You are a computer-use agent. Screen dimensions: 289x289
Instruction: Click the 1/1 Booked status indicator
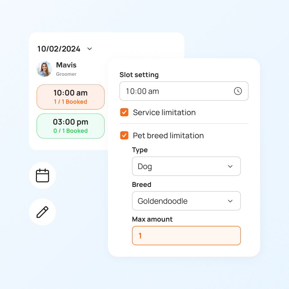coord(70,101)
